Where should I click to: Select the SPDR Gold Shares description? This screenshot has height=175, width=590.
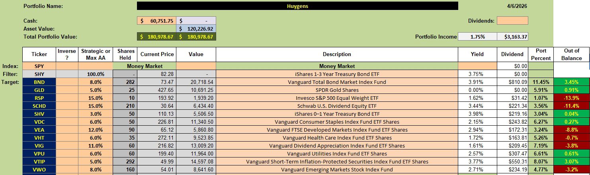[337, 90]
